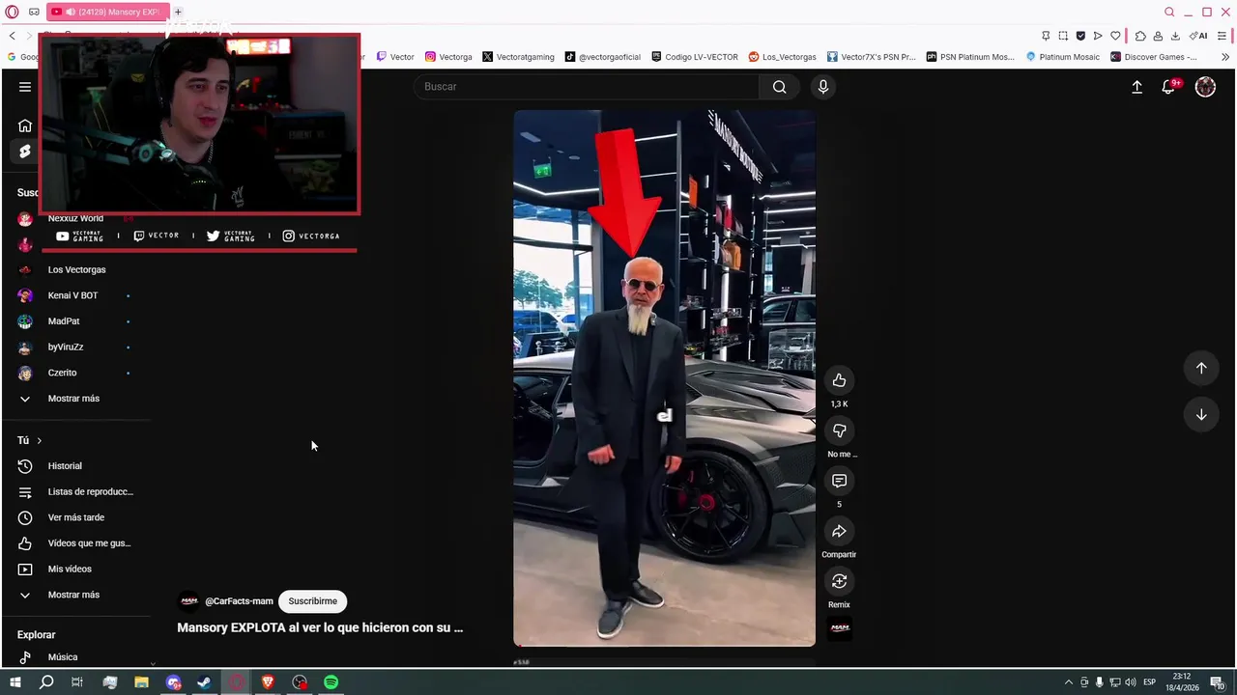Open Codigo LV-VECTOR bookmark

pos(694,57)
